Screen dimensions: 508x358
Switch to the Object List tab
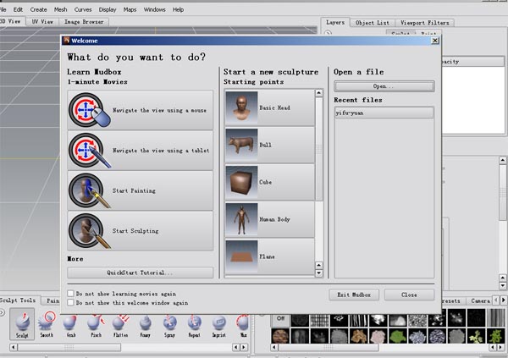tap(373, 23)
